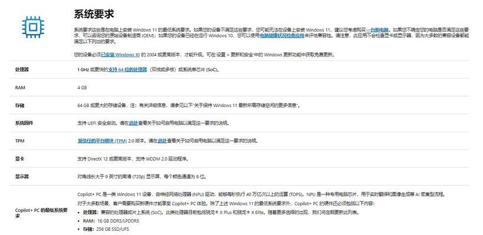Open the '受信任的平台模块 (TPM)' link

[102, 140]
